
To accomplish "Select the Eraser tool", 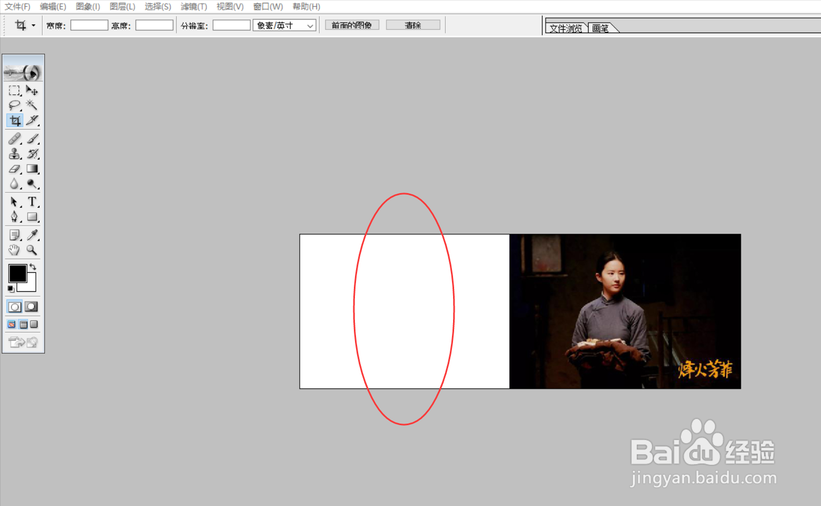I will [15, 169].
